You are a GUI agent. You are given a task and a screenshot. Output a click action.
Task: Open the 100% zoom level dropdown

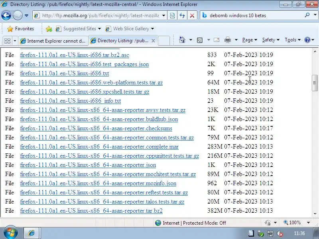(x=308, y=223)
